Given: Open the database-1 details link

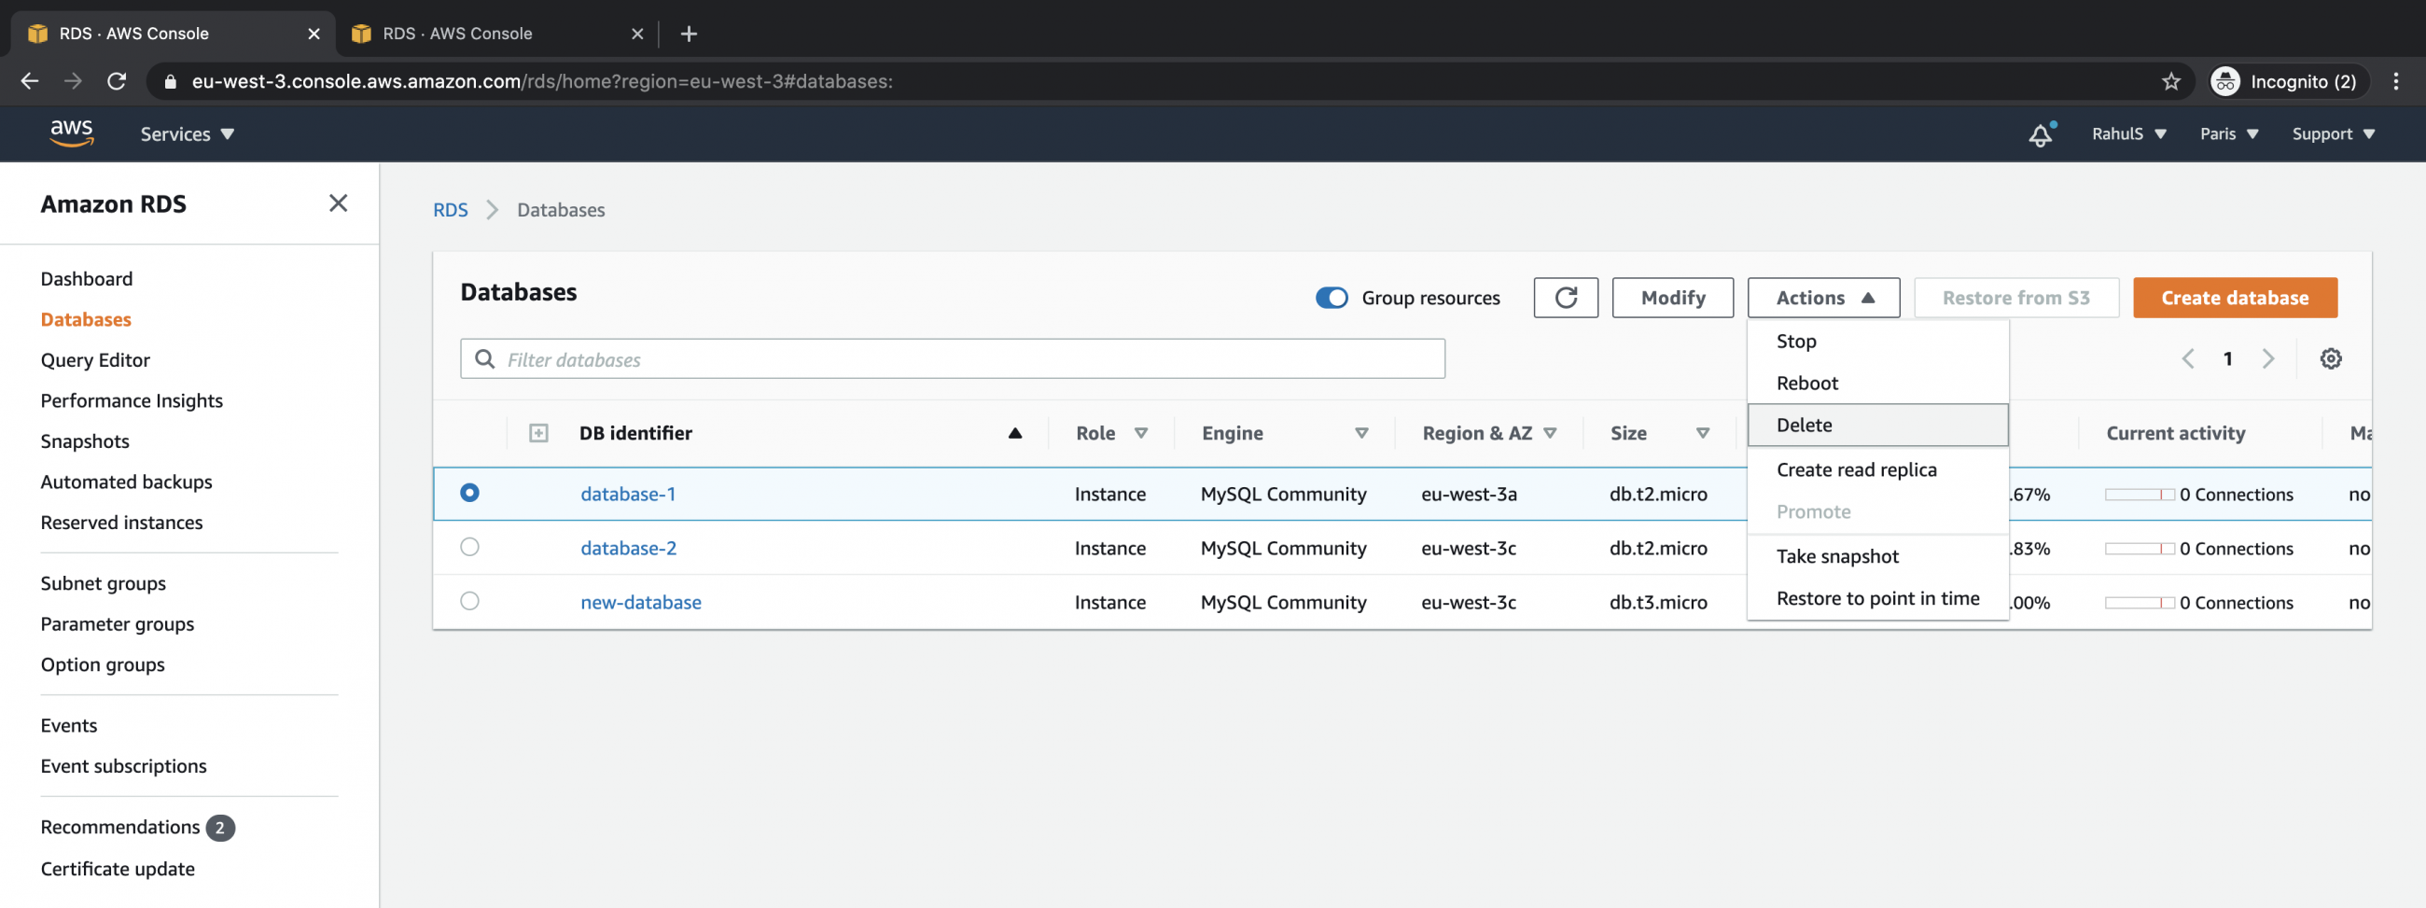Looking at the screenshot, I should 627,494.
